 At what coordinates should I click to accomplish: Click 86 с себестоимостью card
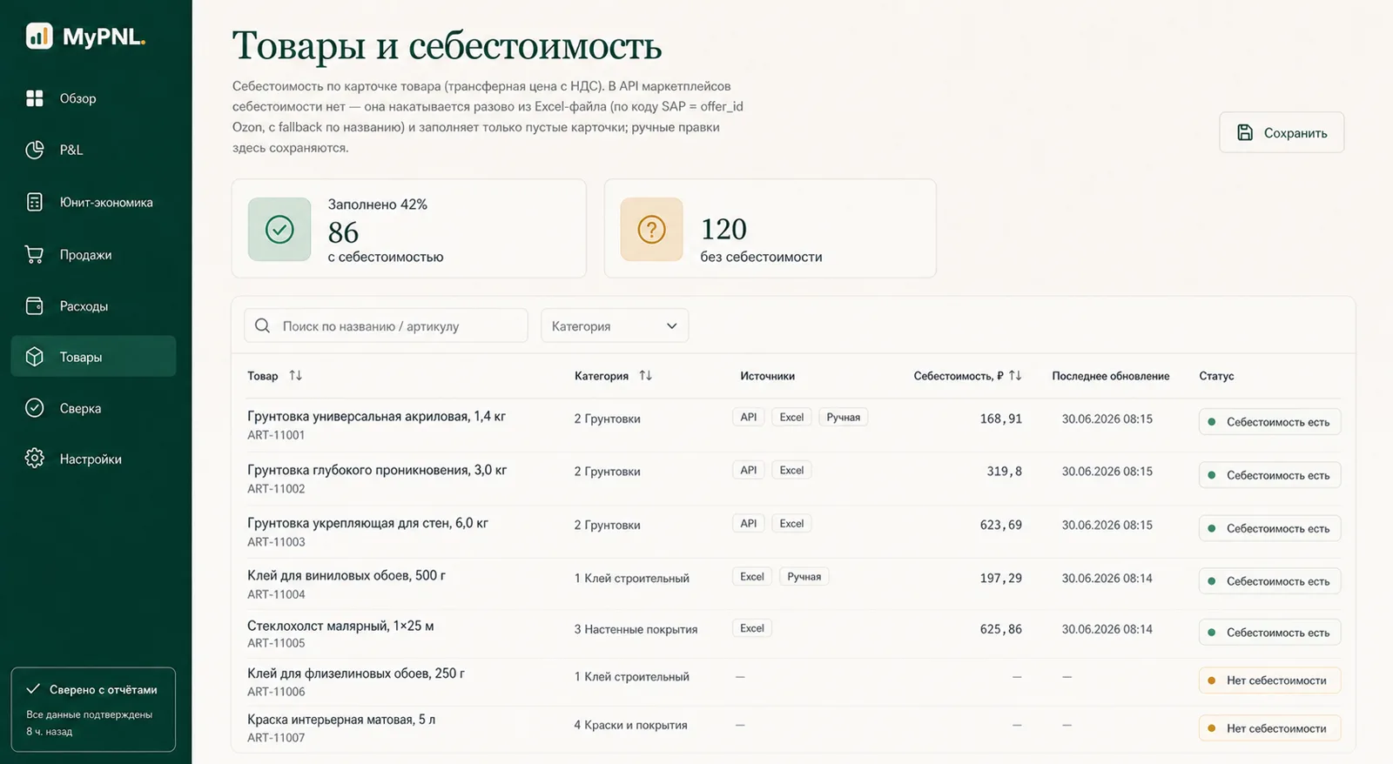click(409, 229)
